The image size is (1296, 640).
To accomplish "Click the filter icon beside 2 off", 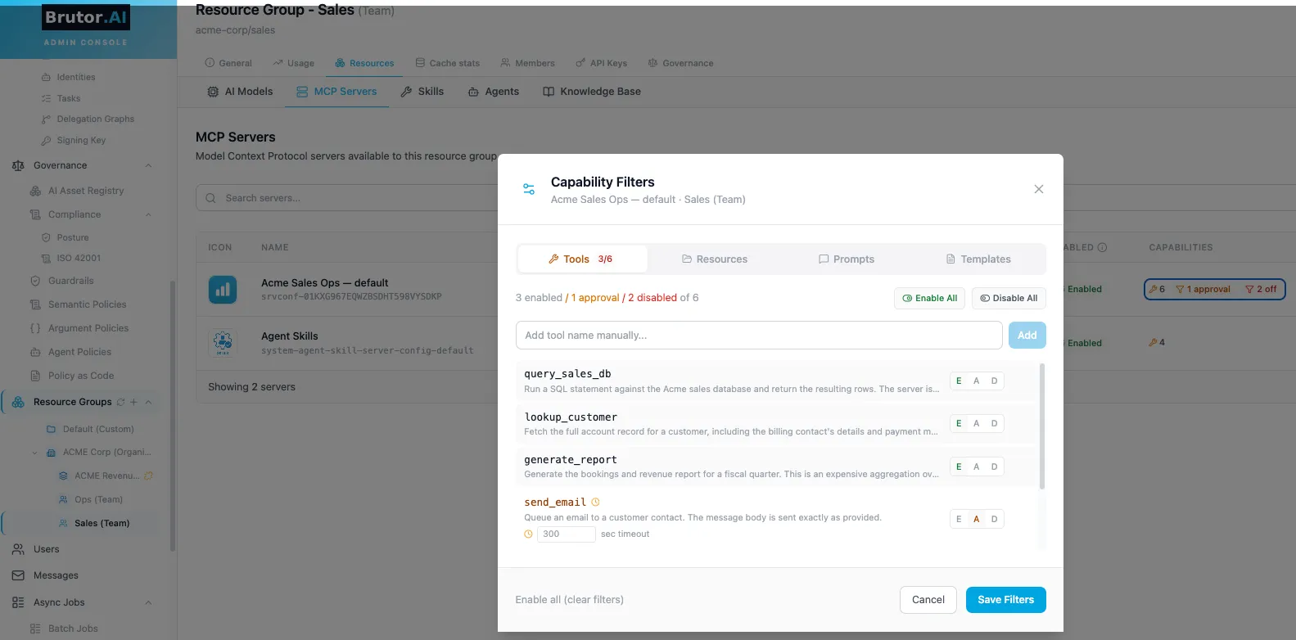I will [1249, 289].
